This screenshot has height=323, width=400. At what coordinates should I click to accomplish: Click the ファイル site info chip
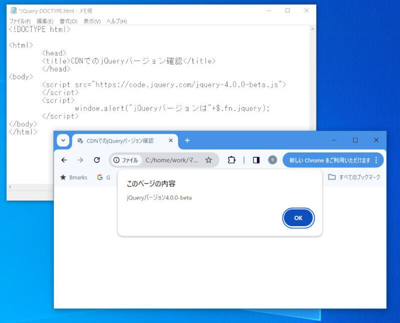tap(126, 160)
